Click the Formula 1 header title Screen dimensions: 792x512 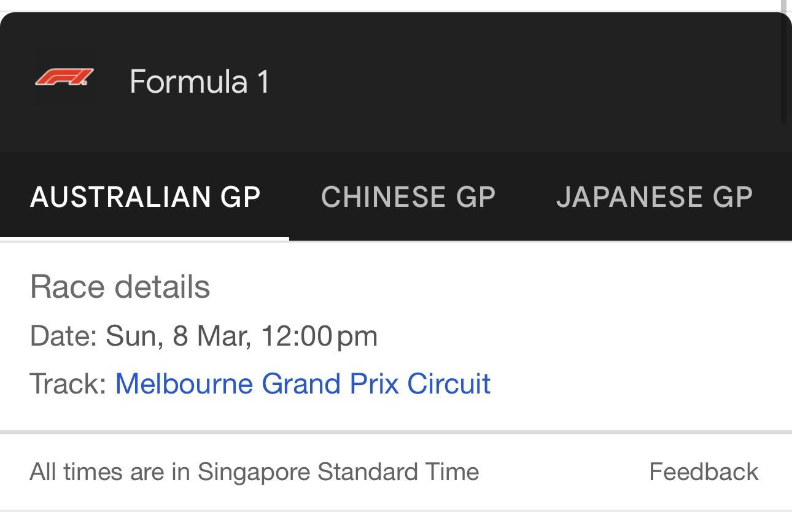point(199,82)
